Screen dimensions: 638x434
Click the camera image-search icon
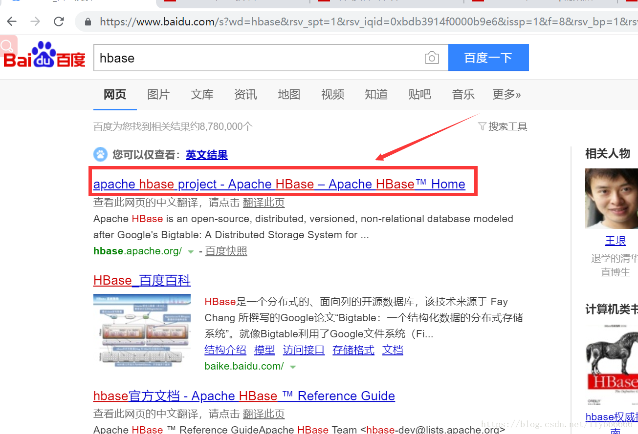point(432,58)
